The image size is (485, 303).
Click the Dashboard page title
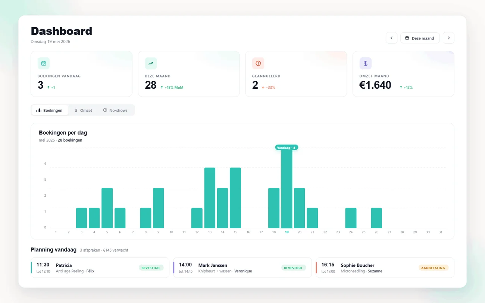[x=62, y=31]
